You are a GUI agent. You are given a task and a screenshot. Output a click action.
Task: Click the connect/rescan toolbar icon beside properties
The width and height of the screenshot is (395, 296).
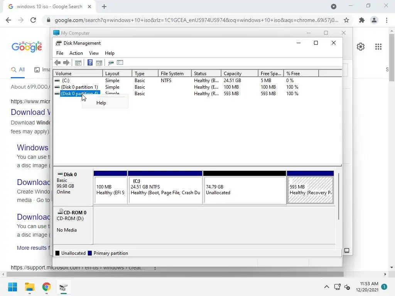[111, 63]
